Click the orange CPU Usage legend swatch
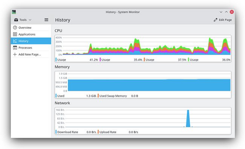Image resolution: width=245 pixels, height=149 pixels. [144, 60]
